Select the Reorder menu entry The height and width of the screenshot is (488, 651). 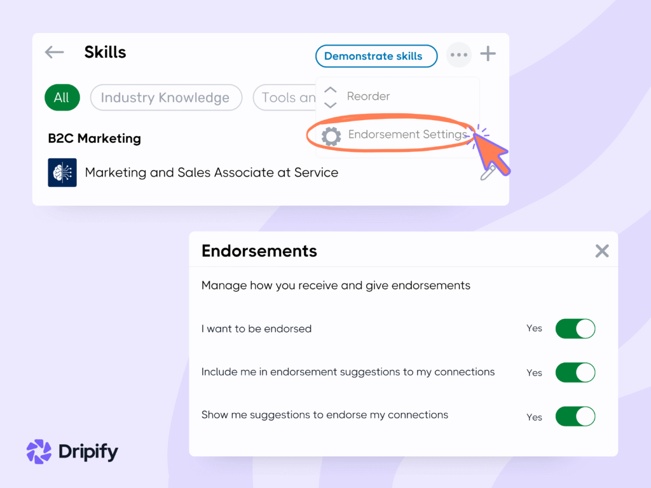(x=368, y=96)
